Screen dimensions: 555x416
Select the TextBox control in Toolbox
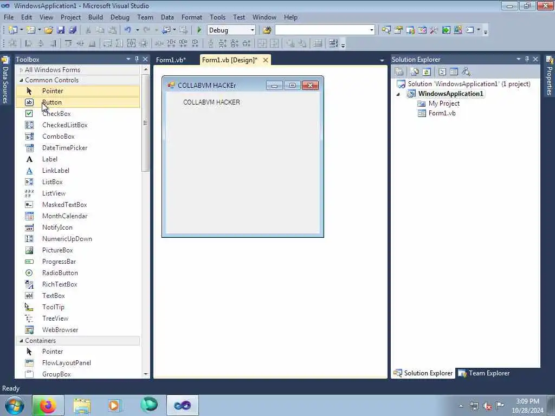pos(78,296)
